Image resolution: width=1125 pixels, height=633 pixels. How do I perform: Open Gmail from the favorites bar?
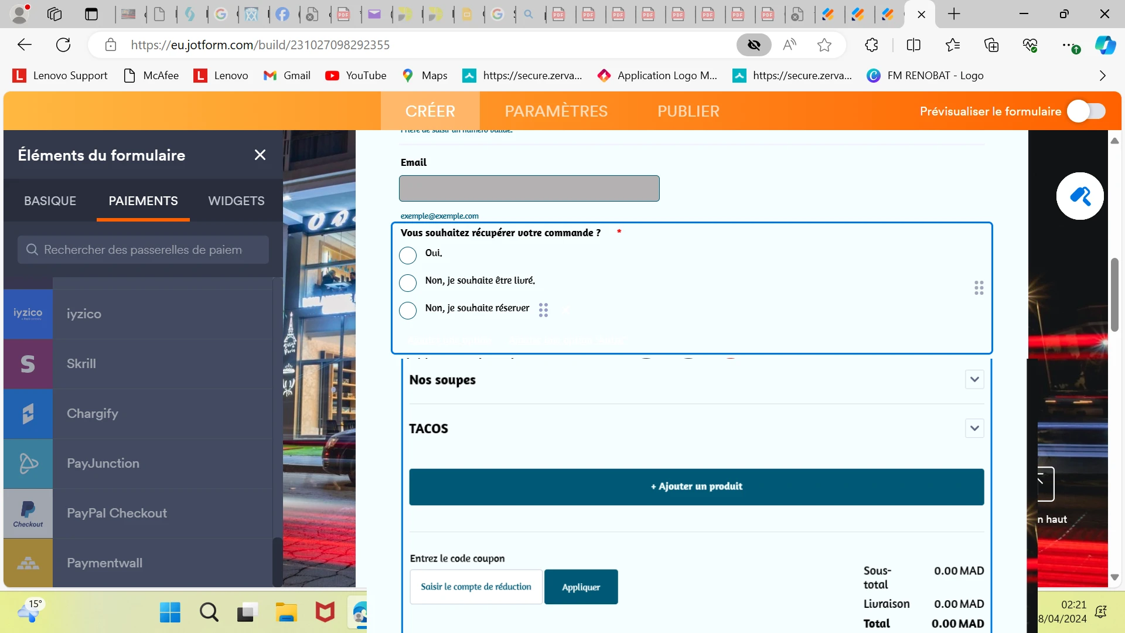coord(287,75)
